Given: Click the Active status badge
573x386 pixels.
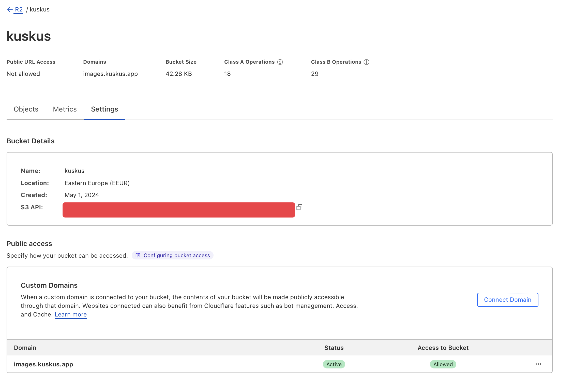Looking at the screenshot, I should (x=334, y=364).
